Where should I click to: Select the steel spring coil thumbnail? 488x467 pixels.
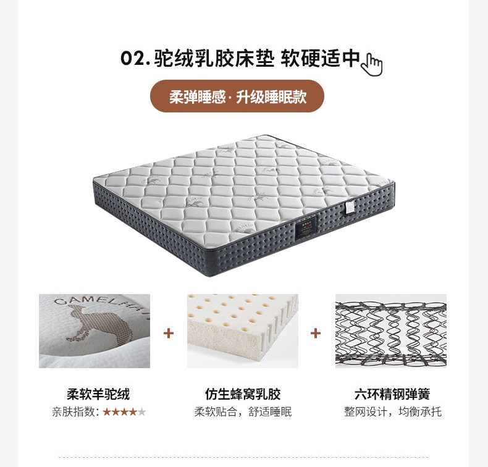(391, 331)
